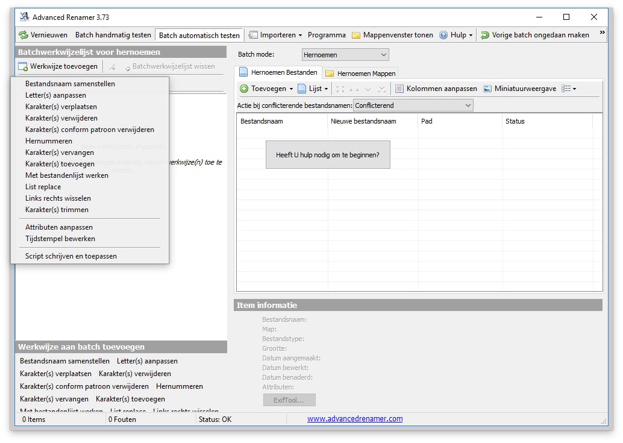Click the move to top arrows icon
Image resolution: width=623 pixels, height=443 pixels.
pos(340,89)
